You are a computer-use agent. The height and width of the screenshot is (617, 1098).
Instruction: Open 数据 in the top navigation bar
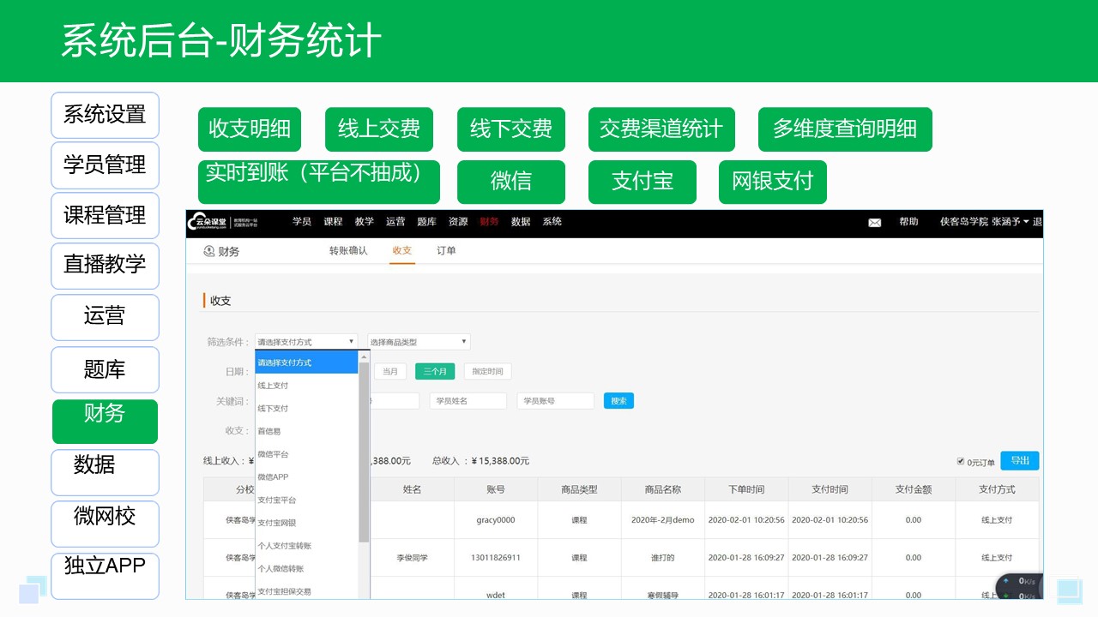point(521,222)
